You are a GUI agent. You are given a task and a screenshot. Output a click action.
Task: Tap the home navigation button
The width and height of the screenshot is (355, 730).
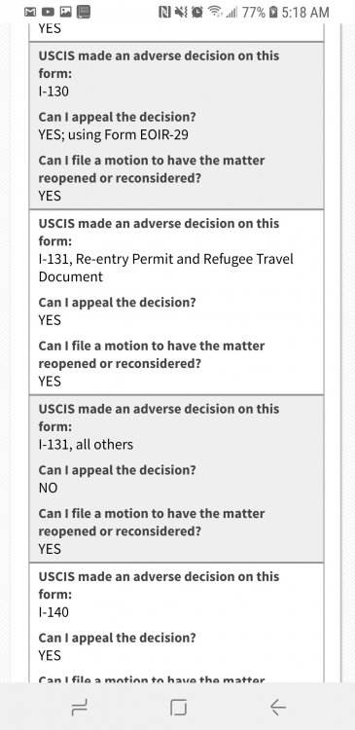[178, 708]
